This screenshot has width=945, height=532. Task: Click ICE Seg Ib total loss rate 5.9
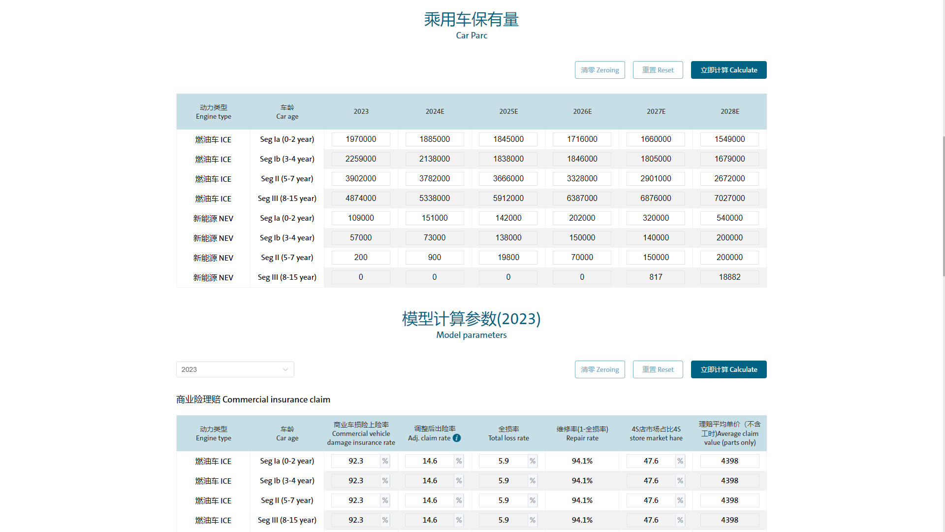point(504,481)
